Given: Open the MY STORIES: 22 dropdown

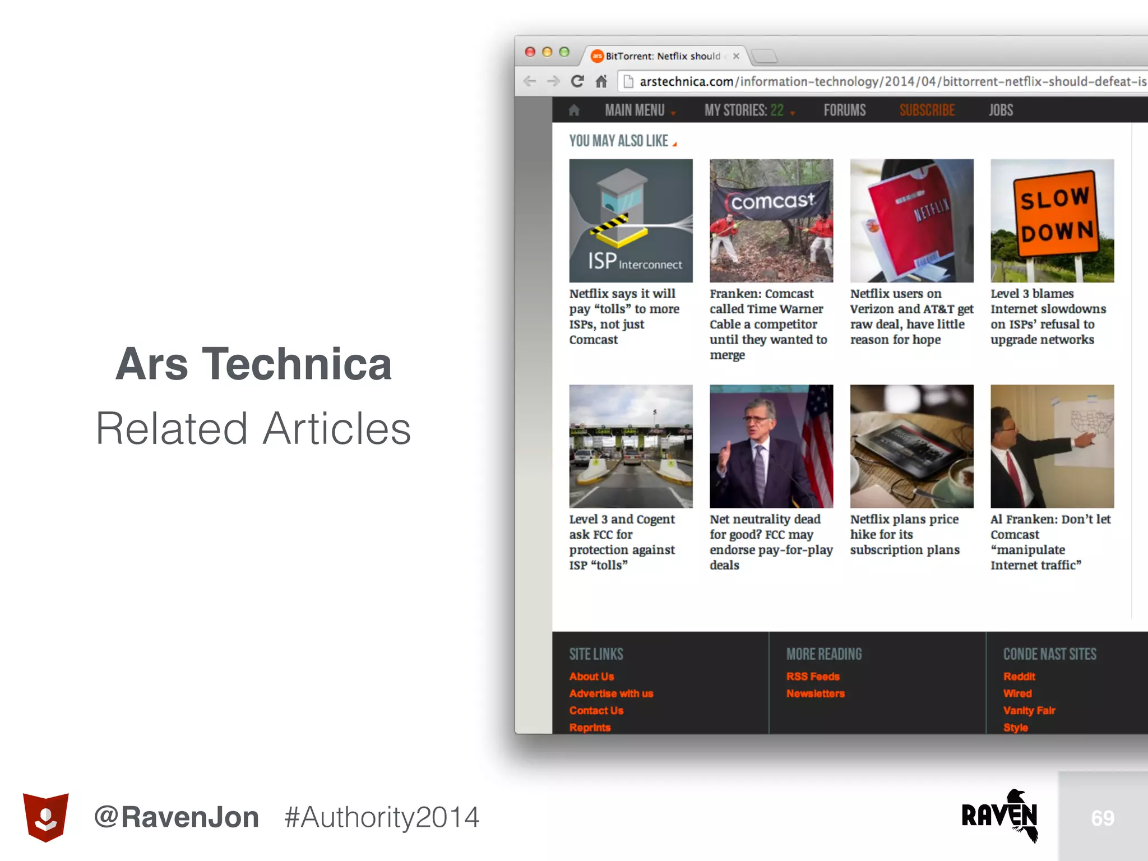Looking at the screenshot, I should coord(750,110).
